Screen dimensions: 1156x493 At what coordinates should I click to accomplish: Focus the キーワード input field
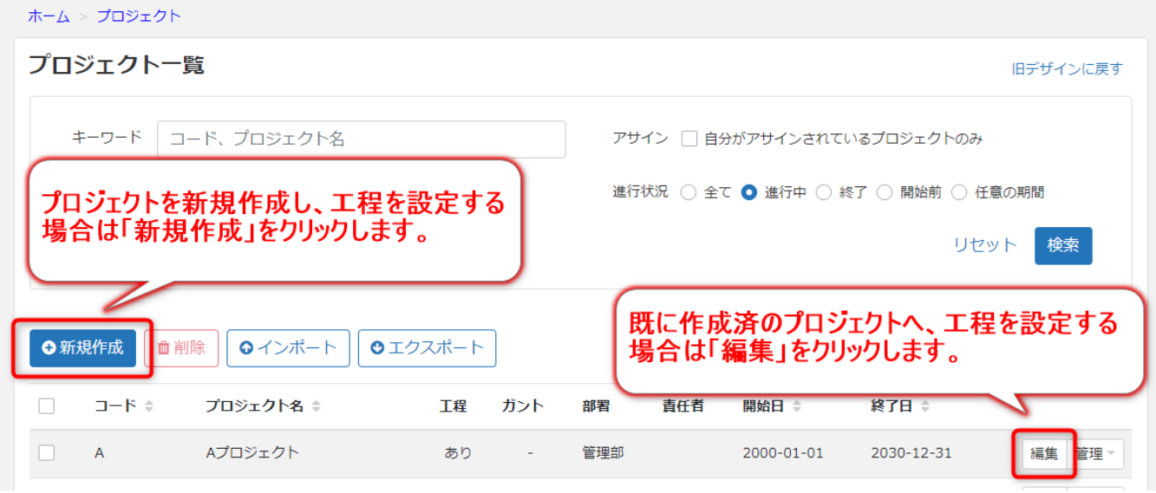click(x=362, y=139)
